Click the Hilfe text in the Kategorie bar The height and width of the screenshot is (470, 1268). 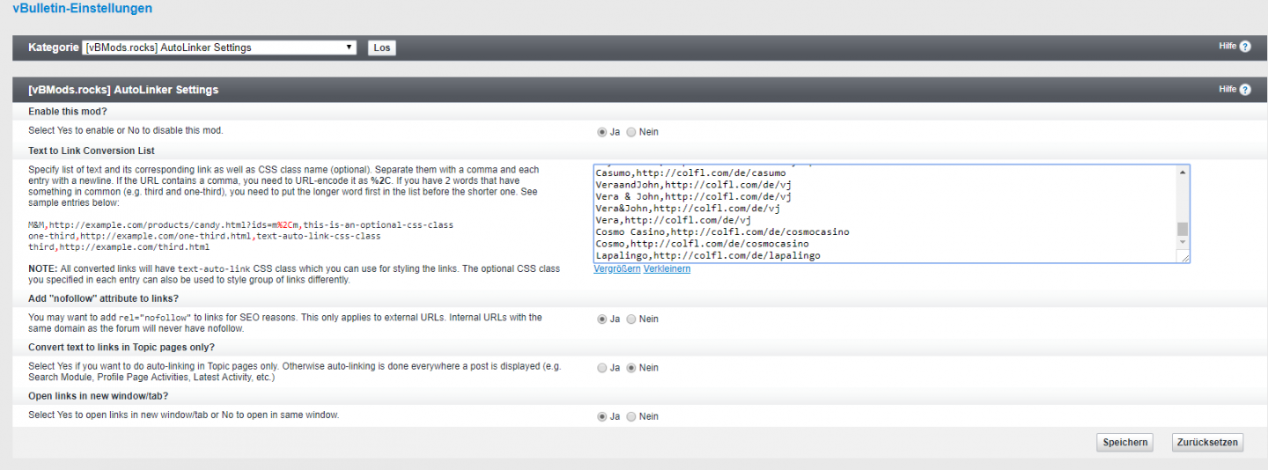click(x=1227, y=47)
